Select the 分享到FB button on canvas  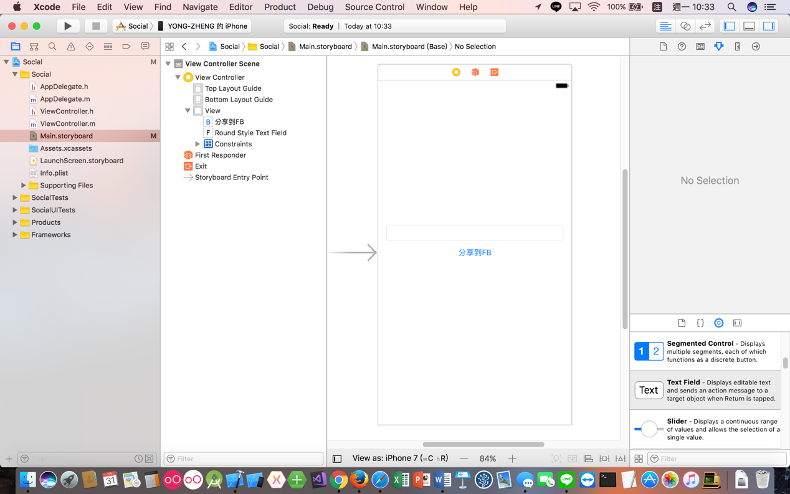[x=475, y=252]
